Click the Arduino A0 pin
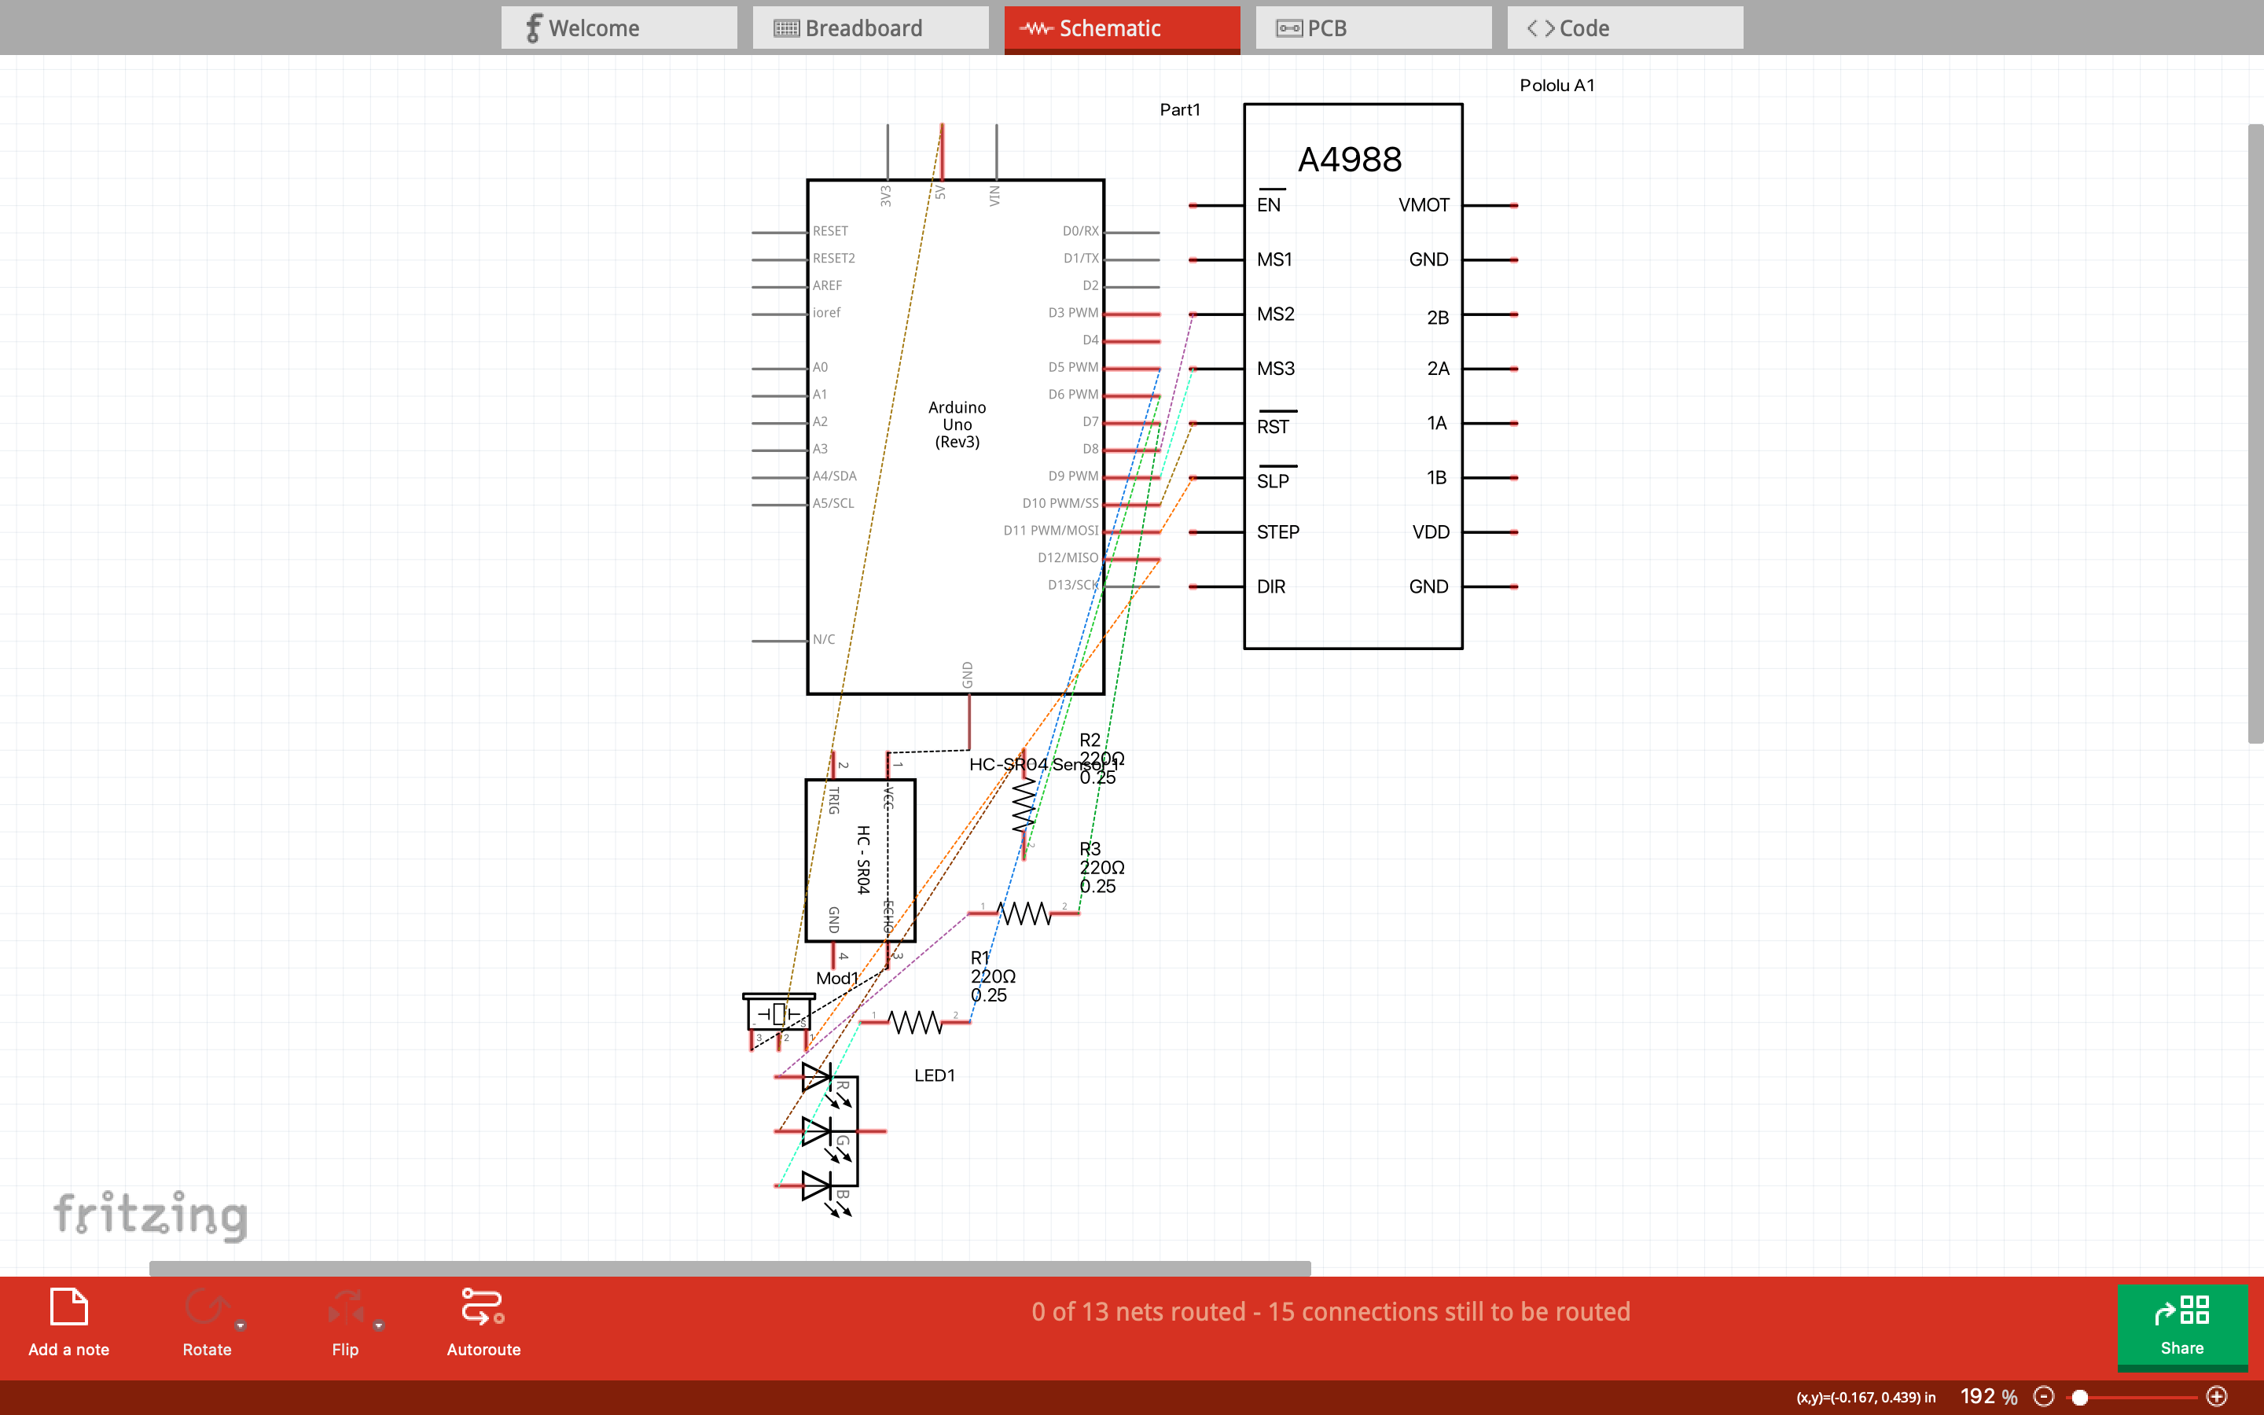This screenshot has width=2264, height=1415. (x=779, y=369)
